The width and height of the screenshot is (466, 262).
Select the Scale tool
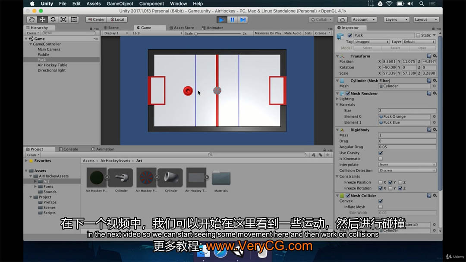tap(63, 19)
